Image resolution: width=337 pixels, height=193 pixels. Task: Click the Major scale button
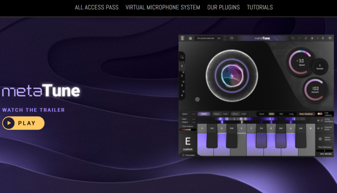(x=217, y=114)
